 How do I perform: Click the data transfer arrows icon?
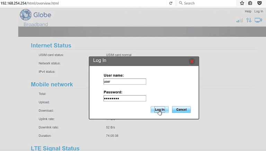[249, 20]
